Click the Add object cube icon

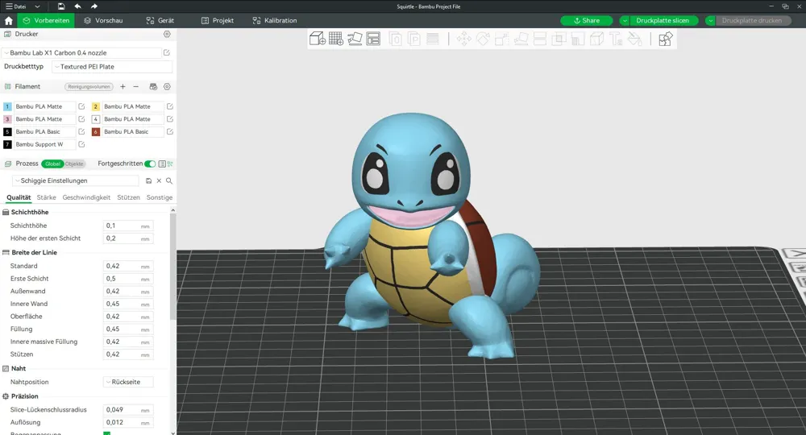coord(317,39)
